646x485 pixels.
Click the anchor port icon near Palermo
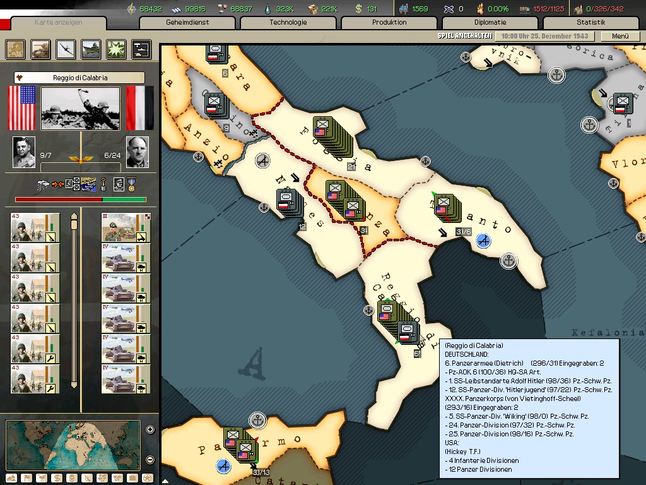(x=258, y=420)
